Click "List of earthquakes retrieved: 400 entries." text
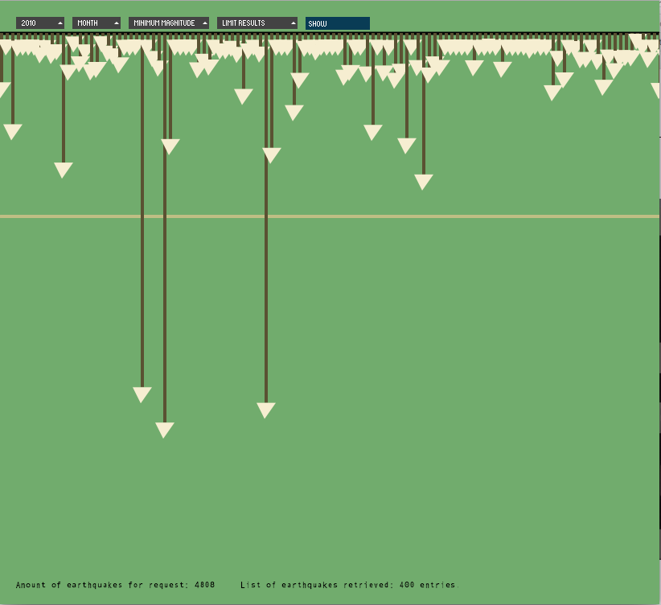The image size is (661, 605). pos(350,585)
